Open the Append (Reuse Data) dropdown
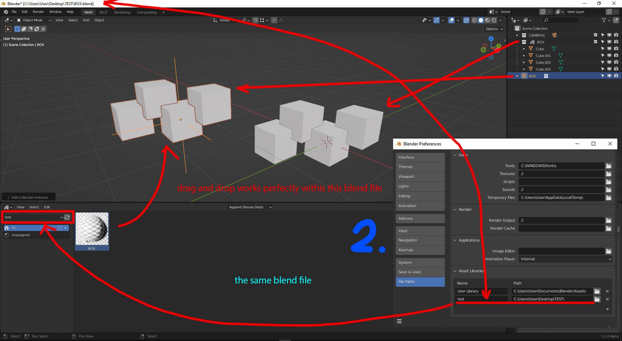The image size is (622, 341). pos(250,207)
